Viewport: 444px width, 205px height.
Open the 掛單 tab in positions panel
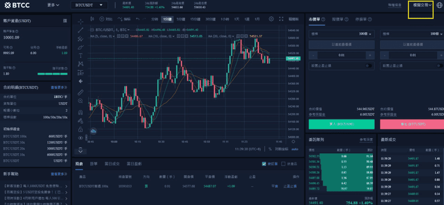94,164
